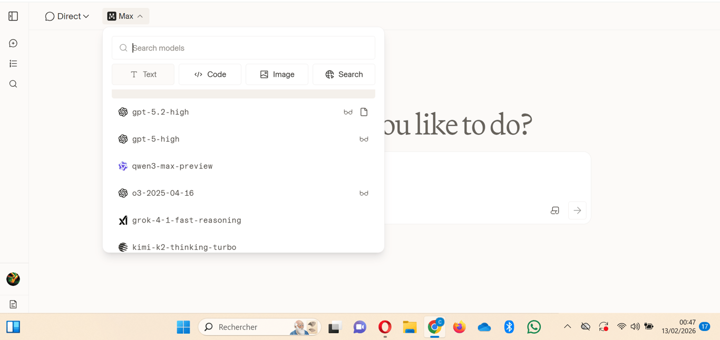Filter models by Search
The image size is (720, 340).
click(x=344, y=74)
